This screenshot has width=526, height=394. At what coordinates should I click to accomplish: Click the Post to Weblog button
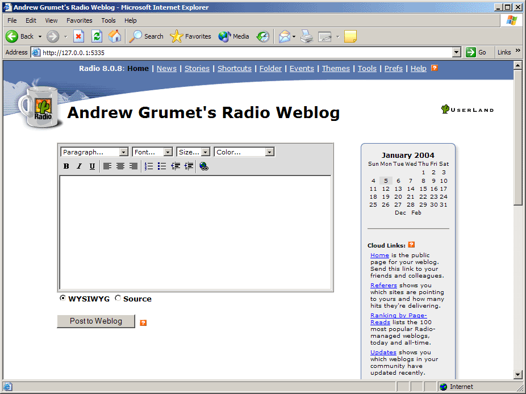point(96,321)
